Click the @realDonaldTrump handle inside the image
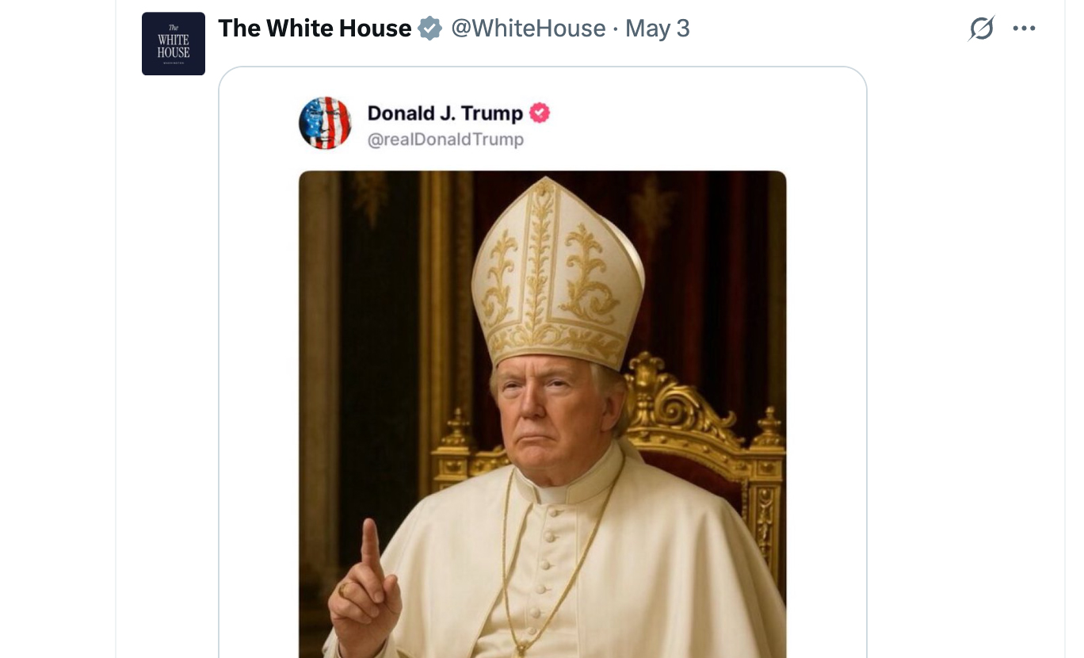The height and width of the screenshot is (658, 1084). pyautogui.click(x=444, y=139)
